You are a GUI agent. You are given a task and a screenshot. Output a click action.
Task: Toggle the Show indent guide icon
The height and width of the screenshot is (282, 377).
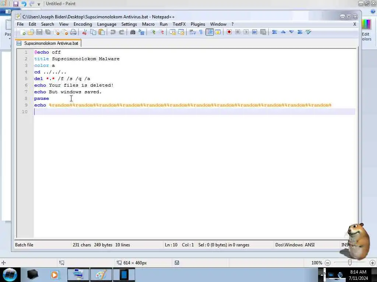tap(209, 32)
